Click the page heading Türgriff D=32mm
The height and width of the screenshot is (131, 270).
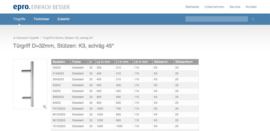click(x=64, y=46)
